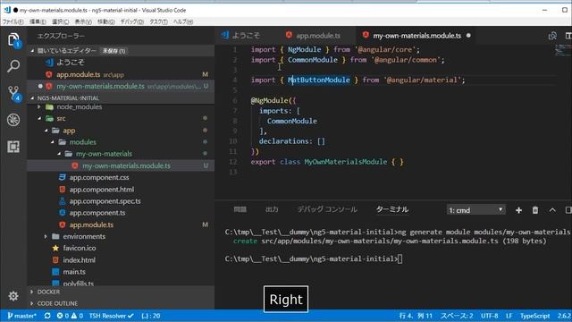Open the 出力 panel tab

point(272,209)
